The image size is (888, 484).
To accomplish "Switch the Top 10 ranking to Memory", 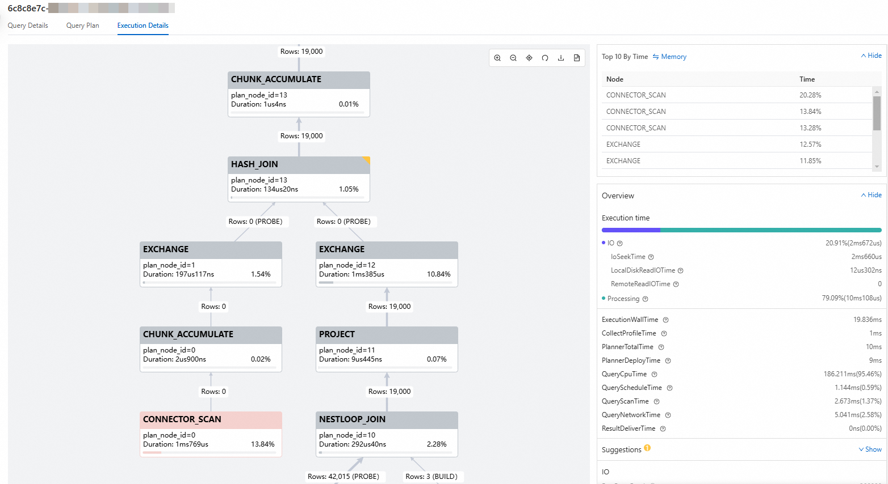I will coord(670,56).
